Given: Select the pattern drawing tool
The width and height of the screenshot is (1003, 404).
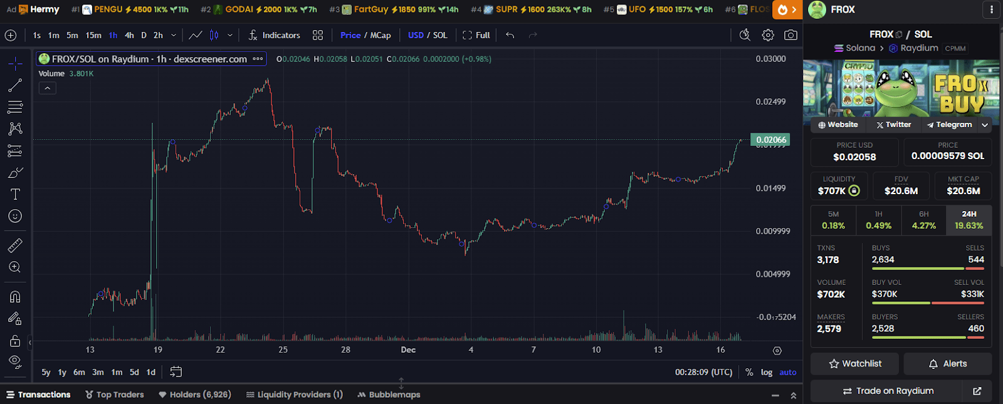Looking at the screenshot, I should [15, 128].
